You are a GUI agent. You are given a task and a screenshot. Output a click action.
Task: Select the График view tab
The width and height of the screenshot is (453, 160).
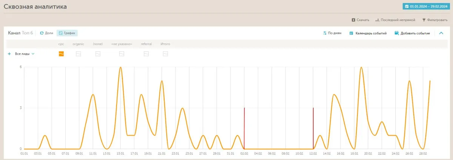[67, 33]
